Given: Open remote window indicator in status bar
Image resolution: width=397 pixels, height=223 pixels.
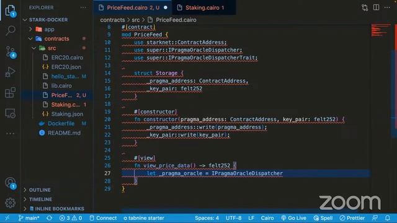Looking at the screenshot, I should point(7,218).
